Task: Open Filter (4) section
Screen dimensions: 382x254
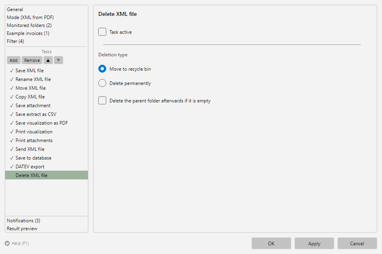Action: 16,41
